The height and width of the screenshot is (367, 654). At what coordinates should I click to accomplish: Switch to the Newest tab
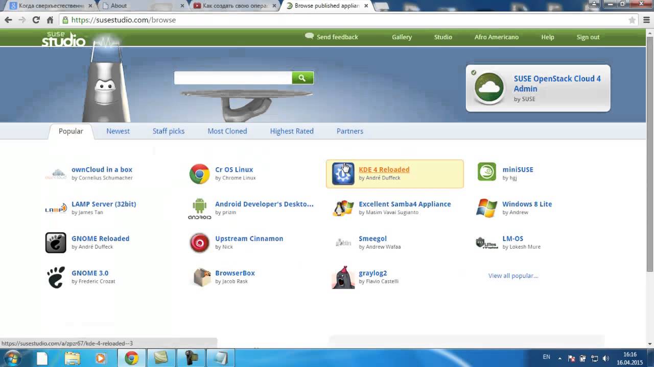point(118,131)
